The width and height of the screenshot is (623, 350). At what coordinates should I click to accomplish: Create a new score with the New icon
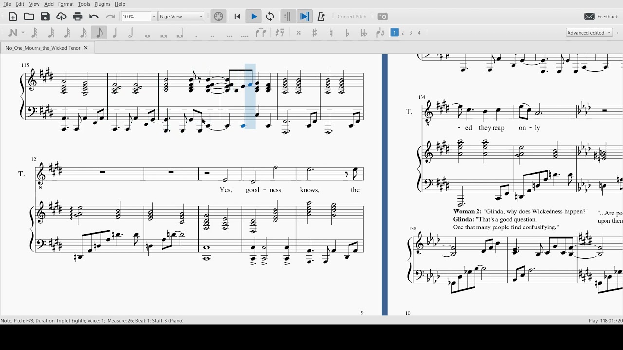(x=13, y=17)
